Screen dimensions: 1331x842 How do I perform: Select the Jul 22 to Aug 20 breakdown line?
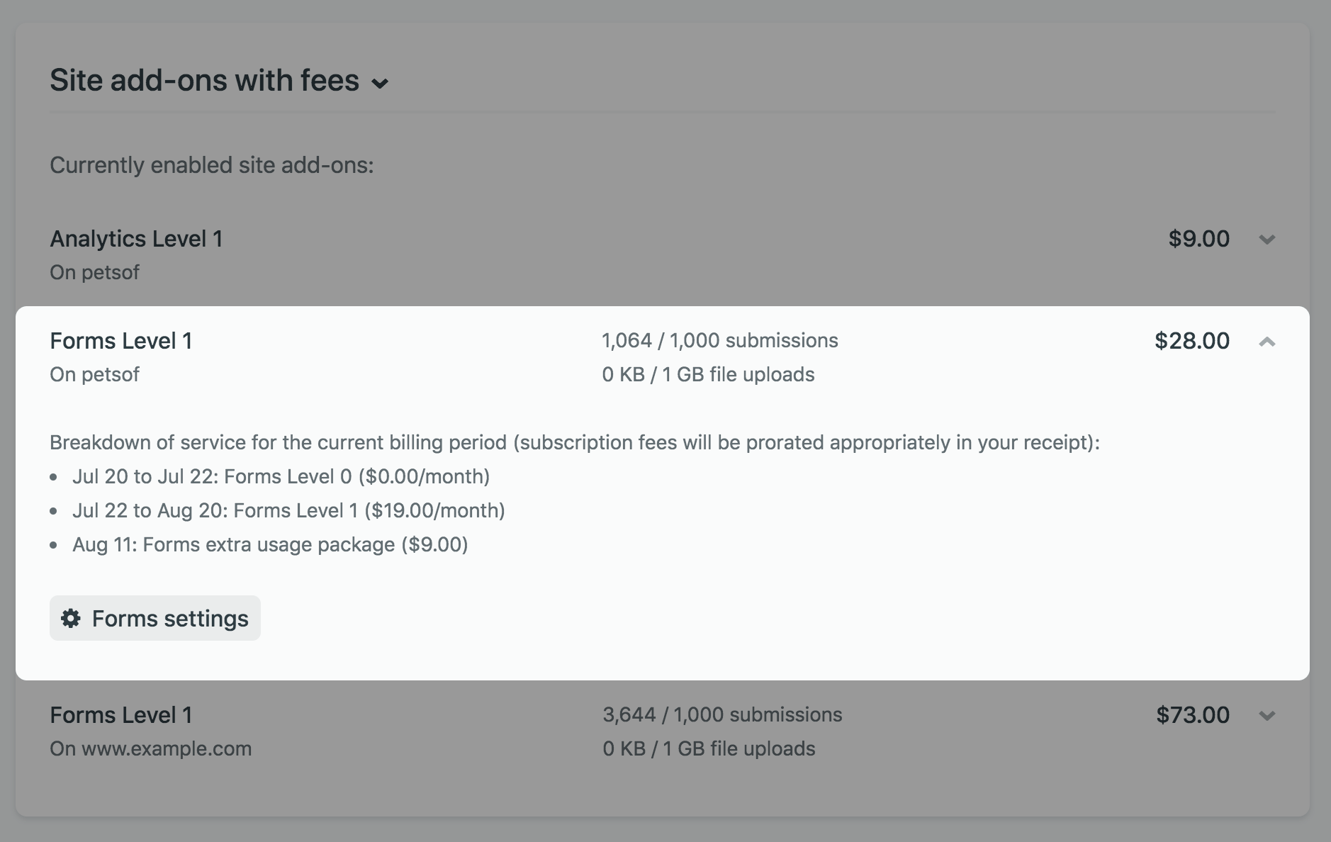(x=288, y=510)
